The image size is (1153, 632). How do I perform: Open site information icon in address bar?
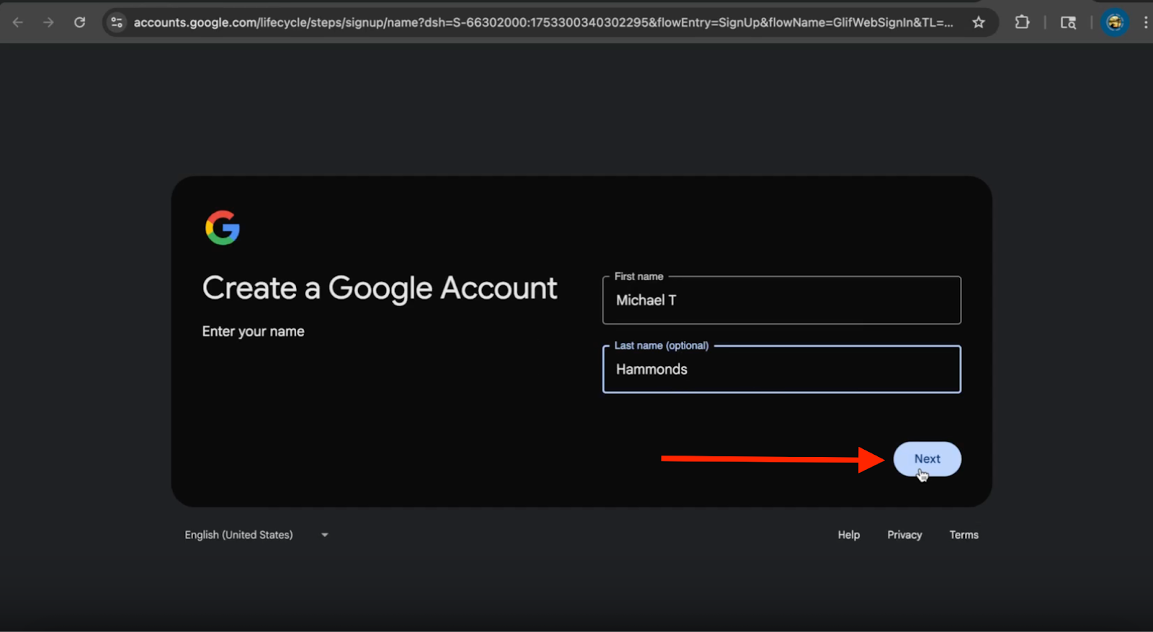(117, 22)
